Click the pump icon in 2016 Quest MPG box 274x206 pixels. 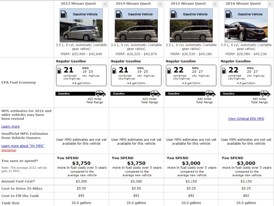[224, 71]
